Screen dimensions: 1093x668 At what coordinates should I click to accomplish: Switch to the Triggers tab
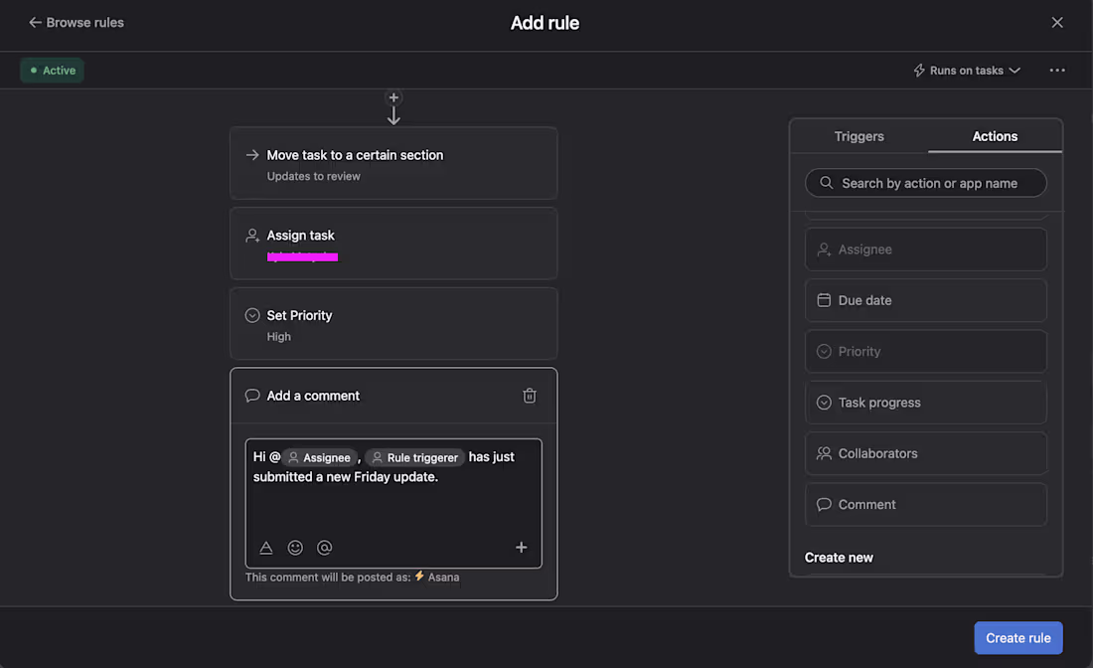[x=859, y=136]
